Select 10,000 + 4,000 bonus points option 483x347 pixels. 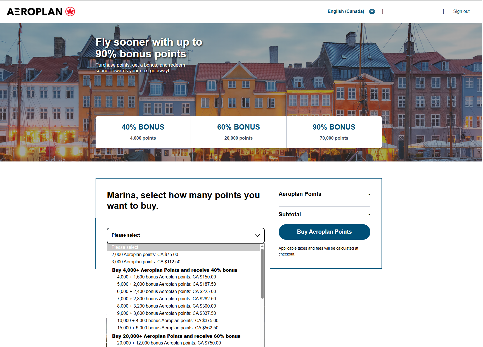click(168, 320)
